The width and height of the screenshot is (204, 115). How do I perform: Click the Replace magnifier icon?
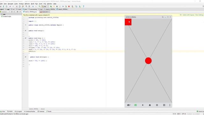point(29,6)
